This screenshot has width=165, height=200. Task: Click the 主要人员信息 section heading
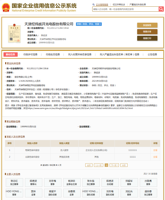[x=13, y=174]
